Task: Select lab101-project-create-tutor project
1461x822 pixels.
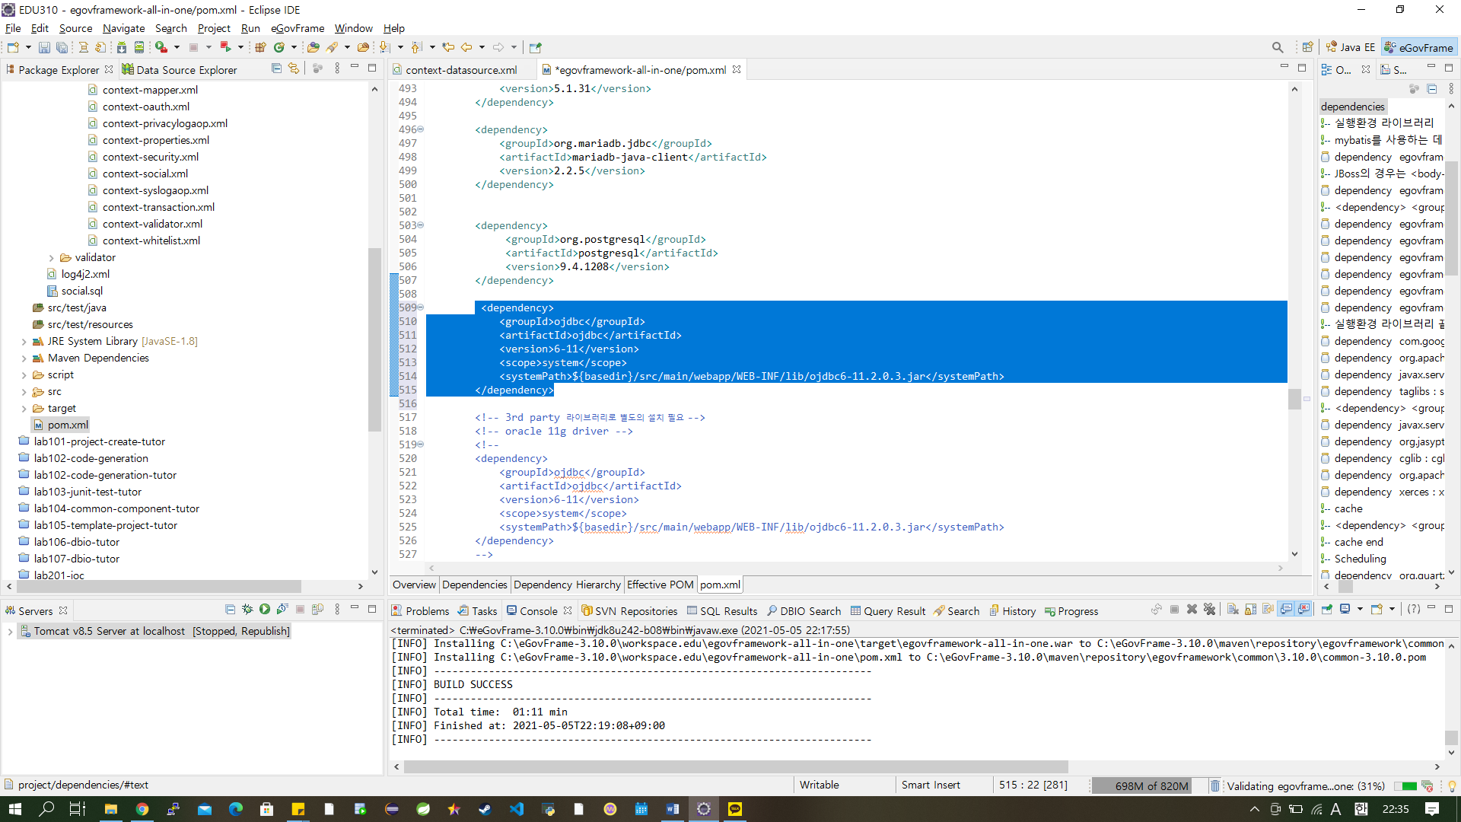Action: (99, 441)
